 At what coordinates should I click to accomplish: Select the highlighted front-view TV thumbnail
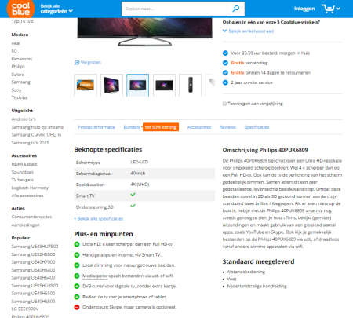(138, 86)
